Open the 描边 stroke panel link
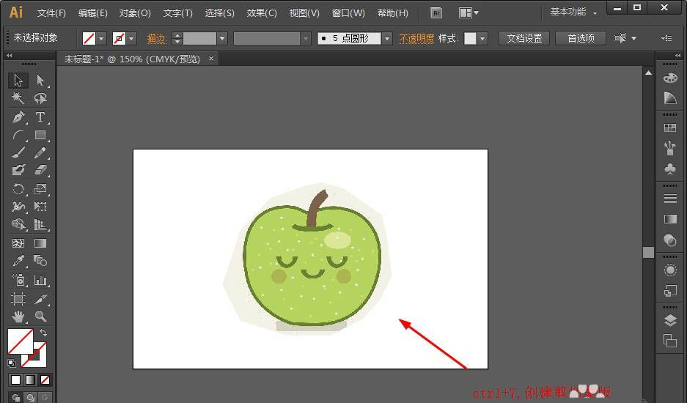687x403 pixels. [156, 39]
